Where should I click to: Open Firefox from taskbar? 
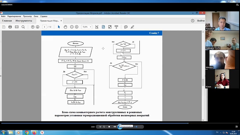tap(34, 132)
